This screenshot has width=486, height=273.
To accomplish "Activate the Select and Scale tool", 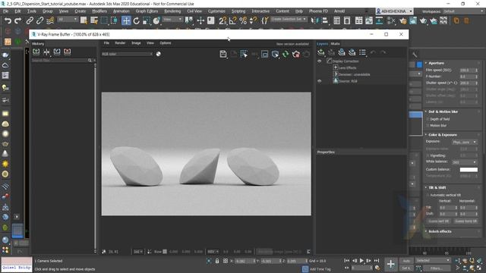I will 147,20.
